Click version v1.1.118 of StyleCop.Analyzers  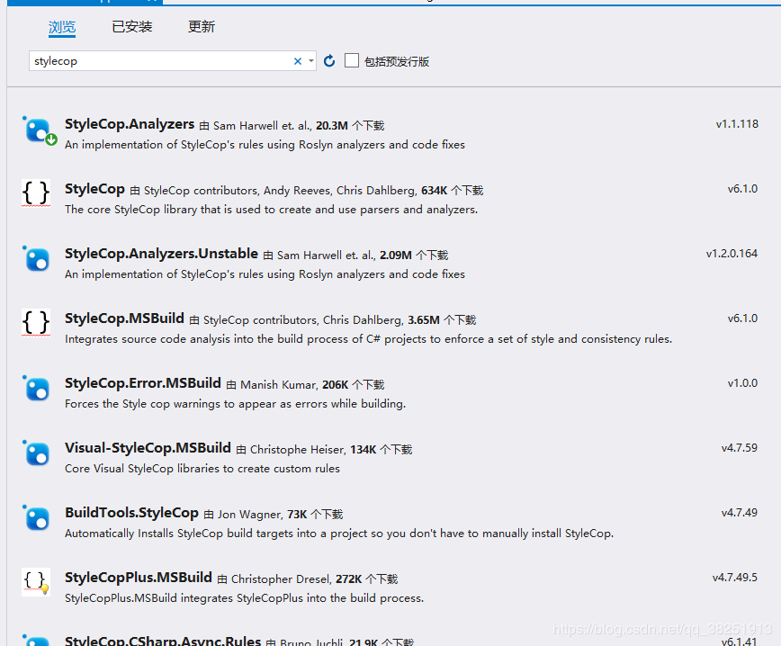(x=737, y=124)
